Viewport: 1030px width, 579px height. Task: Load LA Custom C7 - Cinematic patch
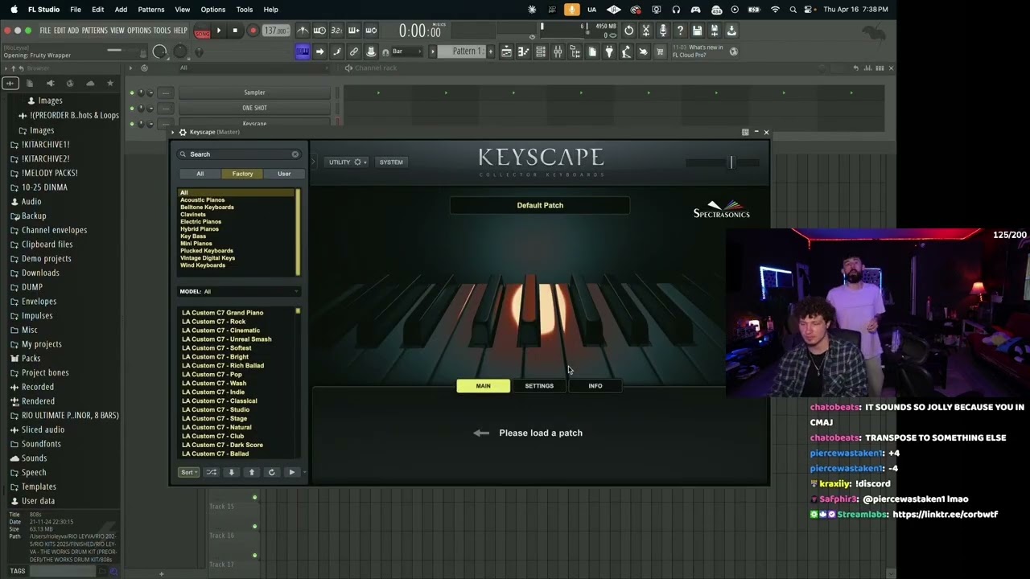point(220,331)
